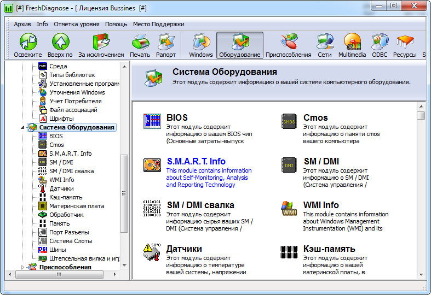Open the ODBC toolbar icon
The height and width of the screenshot is (295, 431).
tap(380, 42)
